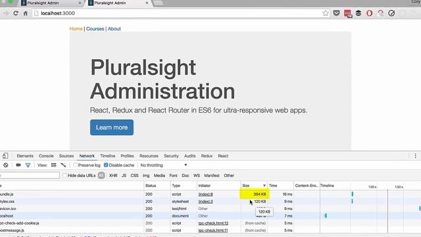
Task: Uncheck the Disable cache checkbox
Action: click(x=106, y=165)
